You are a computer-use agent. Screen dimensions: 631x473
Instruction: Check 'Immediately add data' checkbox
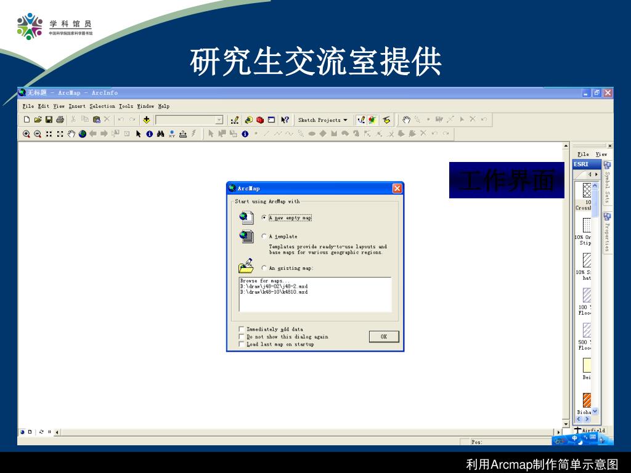[x=242, y=329]
